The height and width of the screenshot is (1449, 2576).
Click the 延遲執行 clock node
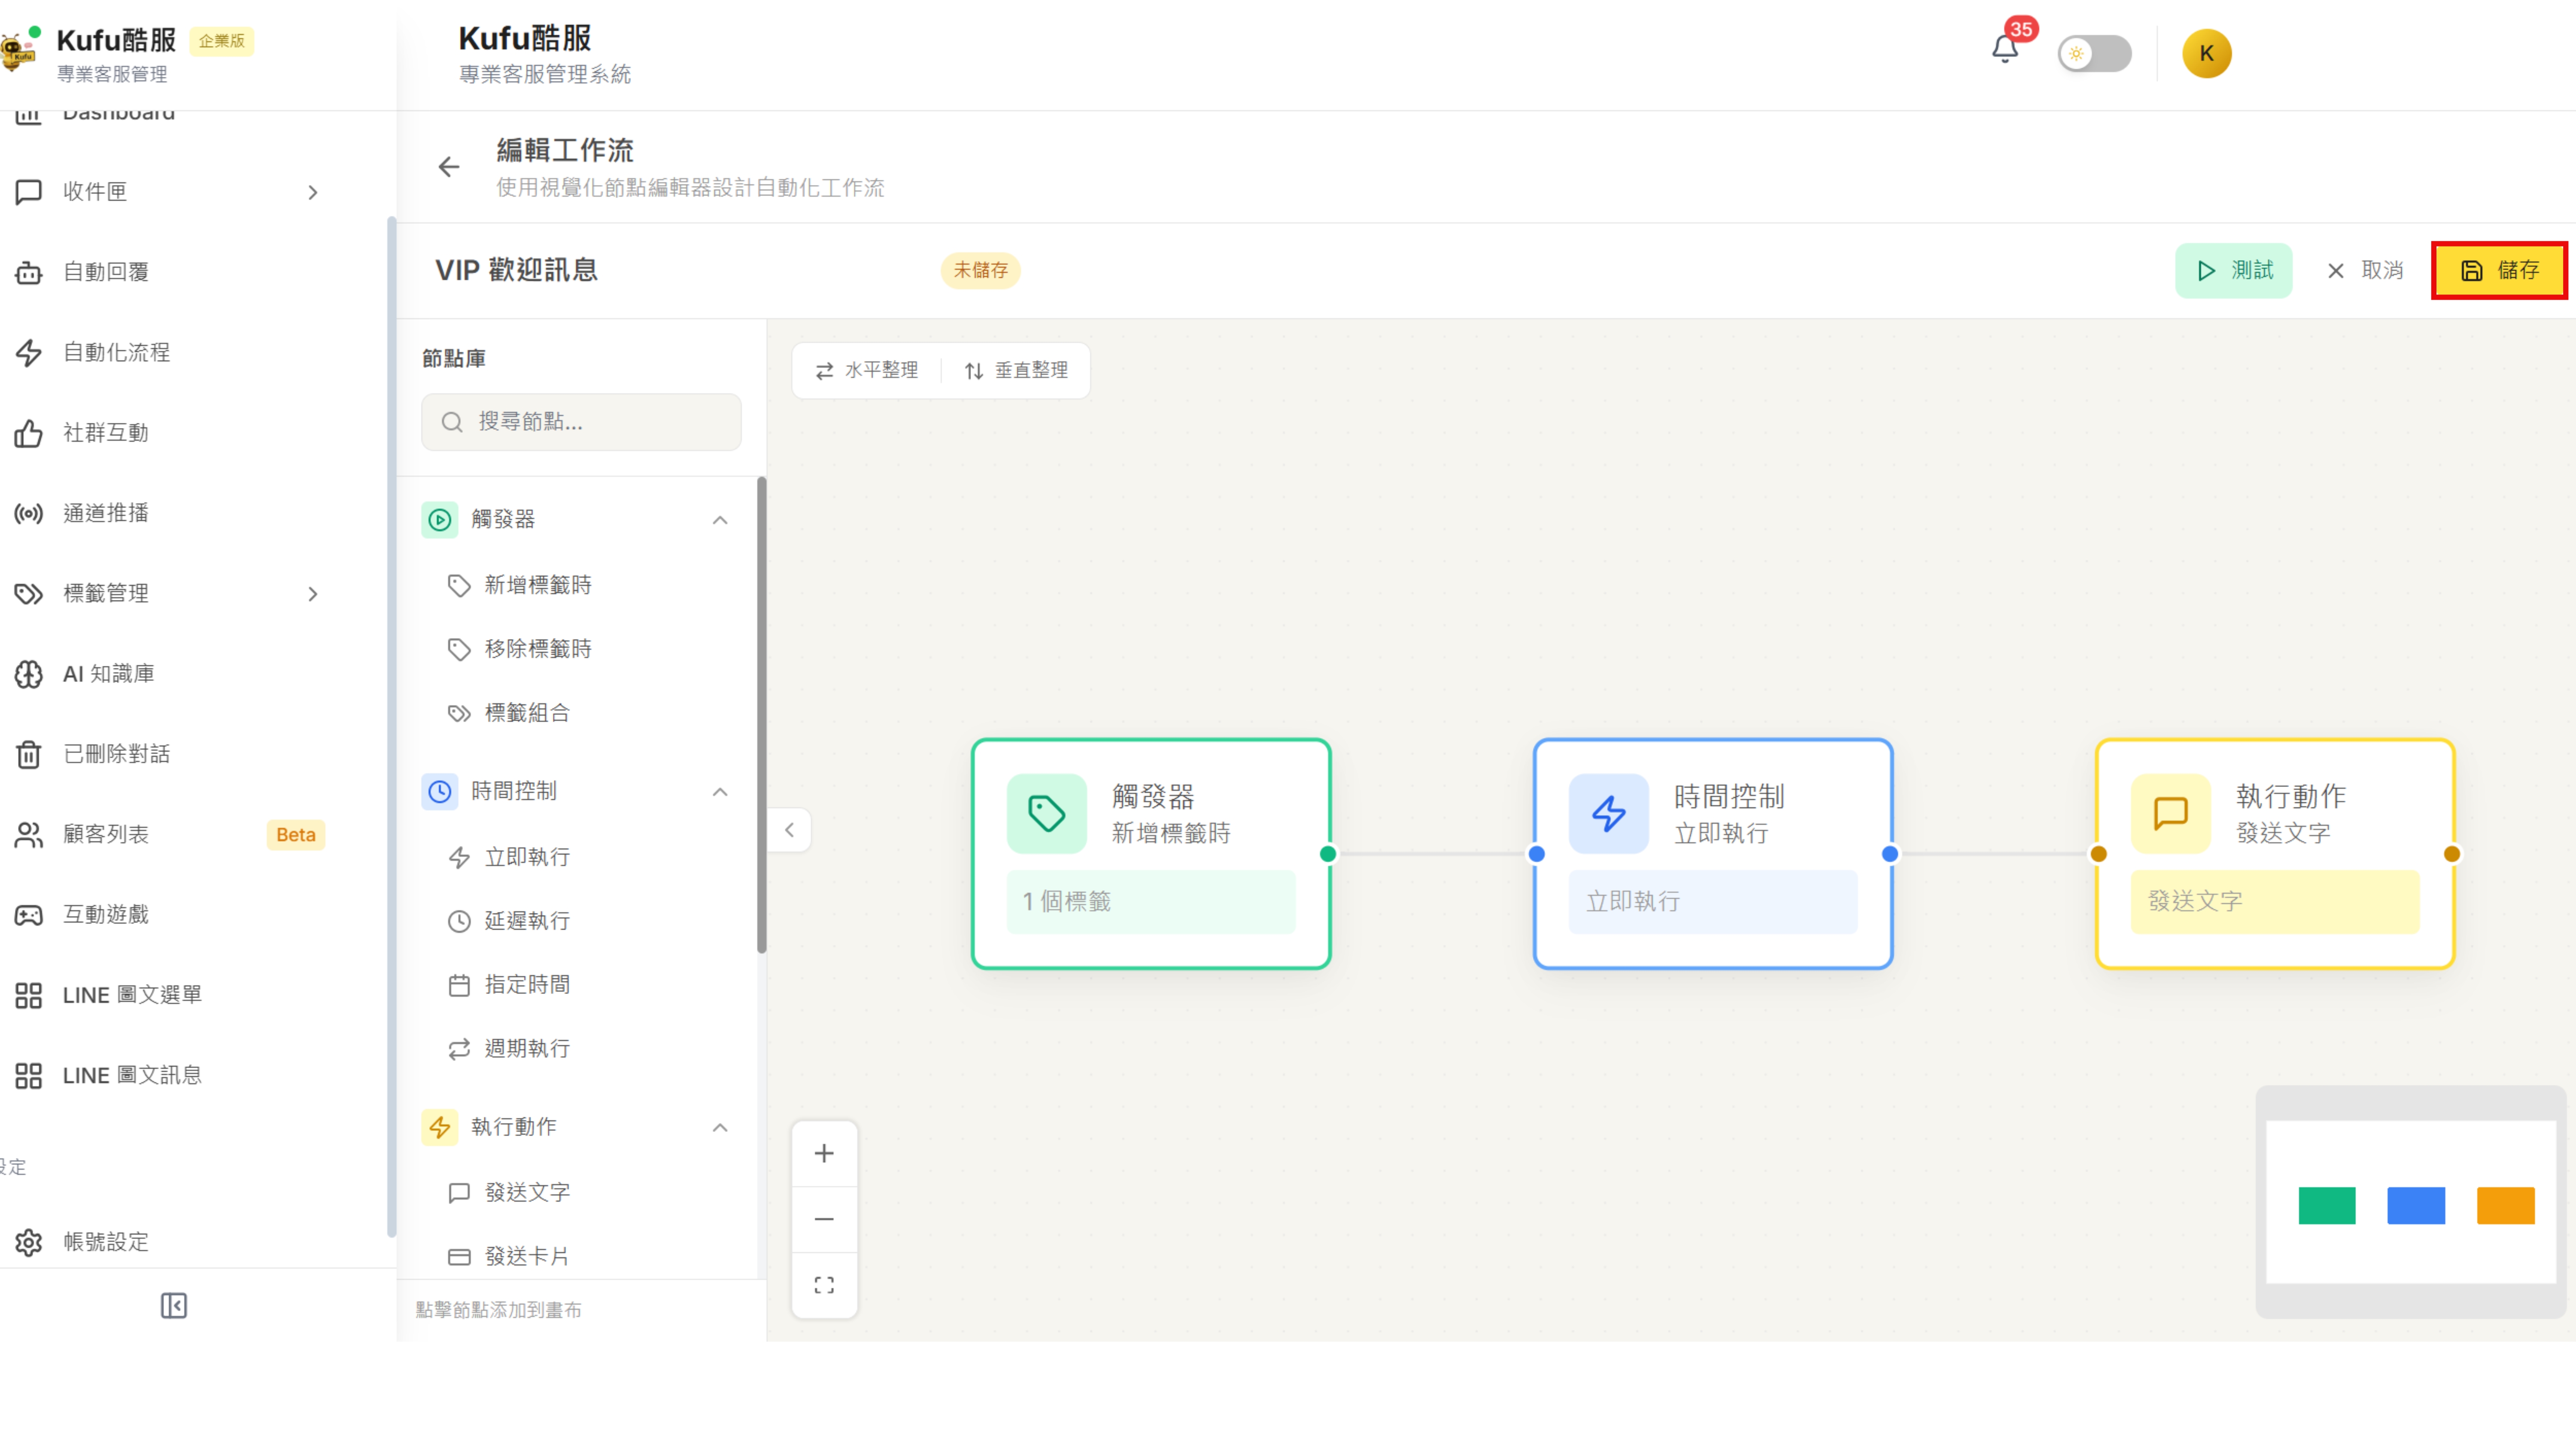click(527, 920)
